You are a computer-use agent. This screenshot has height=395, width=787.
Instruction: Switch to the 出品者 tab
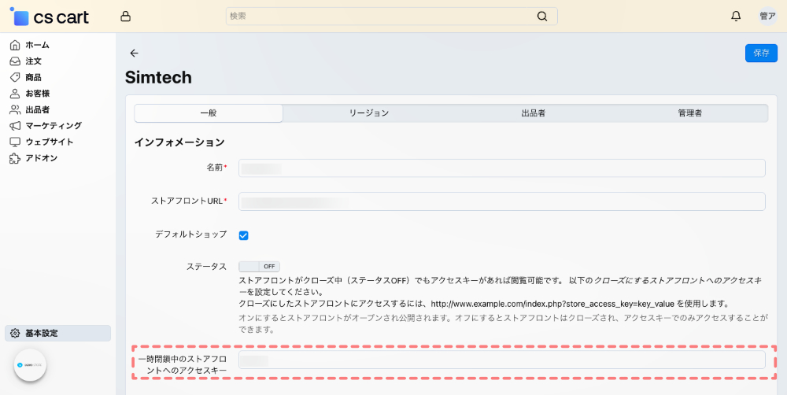[533, 113]
